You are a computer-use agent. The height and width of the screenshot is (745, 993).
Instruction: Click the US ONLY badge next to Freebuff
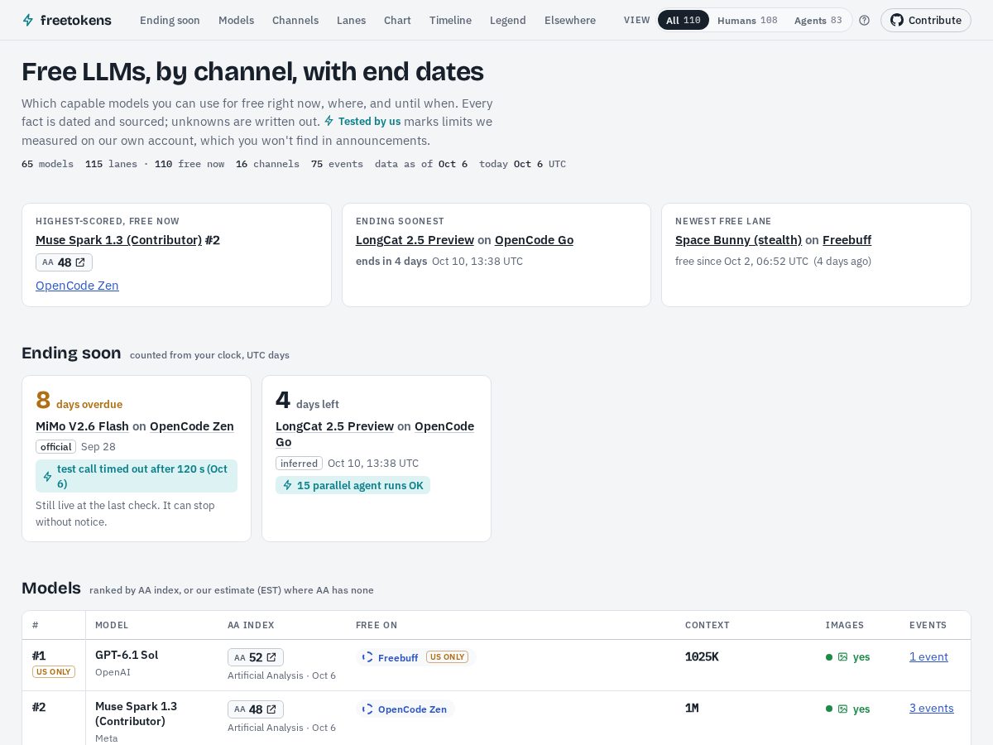coord(447,656)
